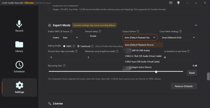Viewport: 210px width, 108px height.
Task: Close the Output Device dropdown
Action: click(140, 38)
